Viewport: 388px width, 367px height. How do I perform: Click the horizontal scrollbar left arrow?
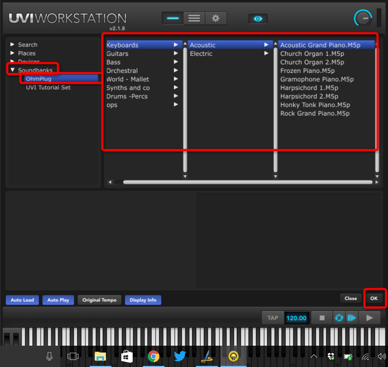pyautogui.click(x=110, y=182)
